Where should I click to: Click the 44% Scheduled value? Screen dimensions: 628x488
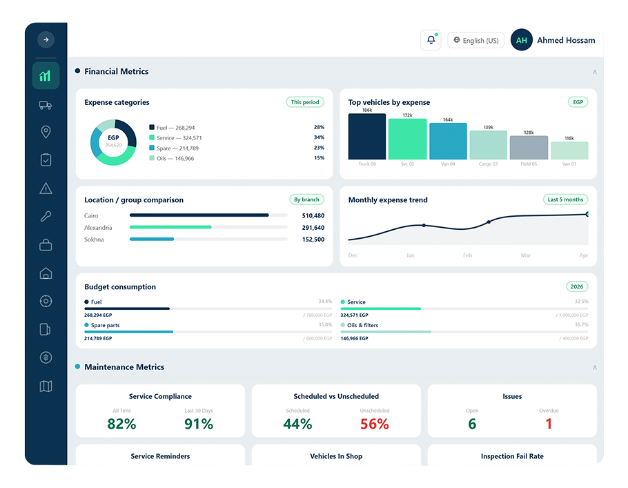(297, 424)
